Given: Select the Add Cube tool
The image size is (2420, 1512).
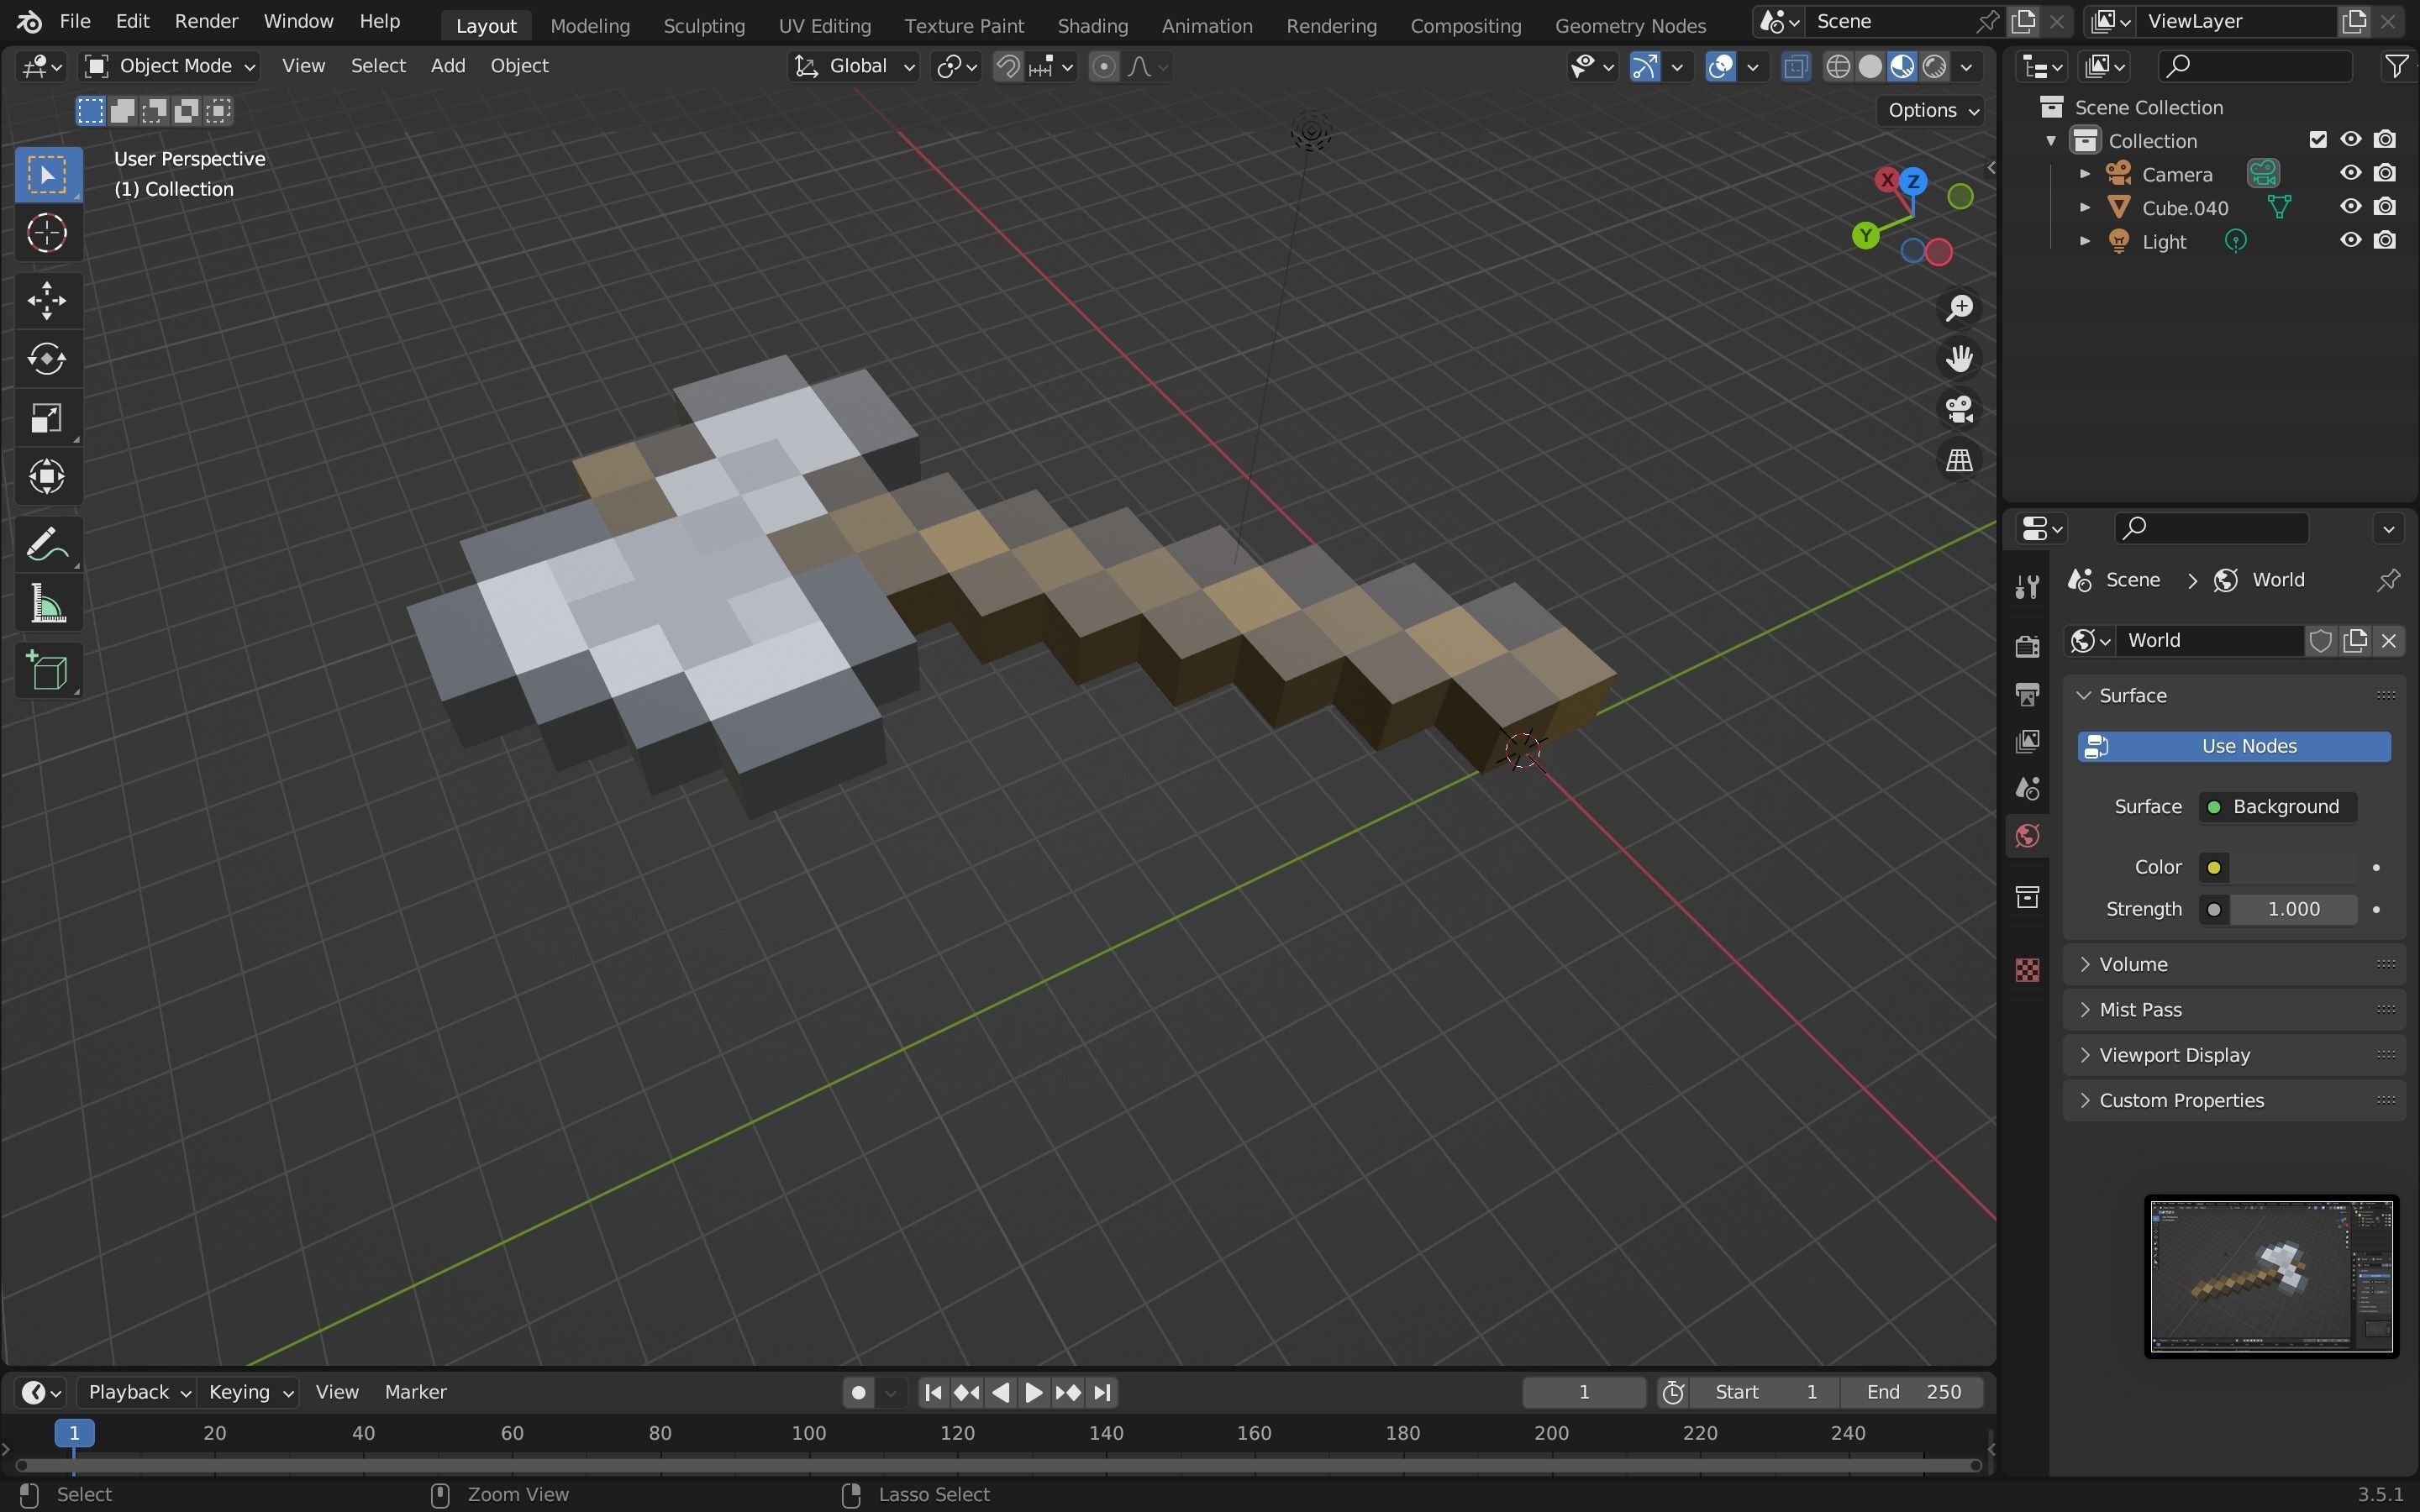Looking at the screenshot, I should [x=47, y=671].
